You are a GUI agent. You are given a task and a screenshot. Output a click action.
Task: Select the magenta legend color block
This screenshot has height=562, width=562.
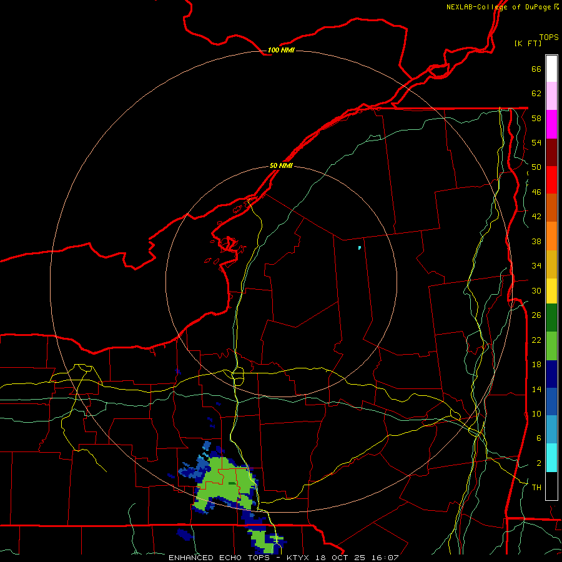[551, 124]
